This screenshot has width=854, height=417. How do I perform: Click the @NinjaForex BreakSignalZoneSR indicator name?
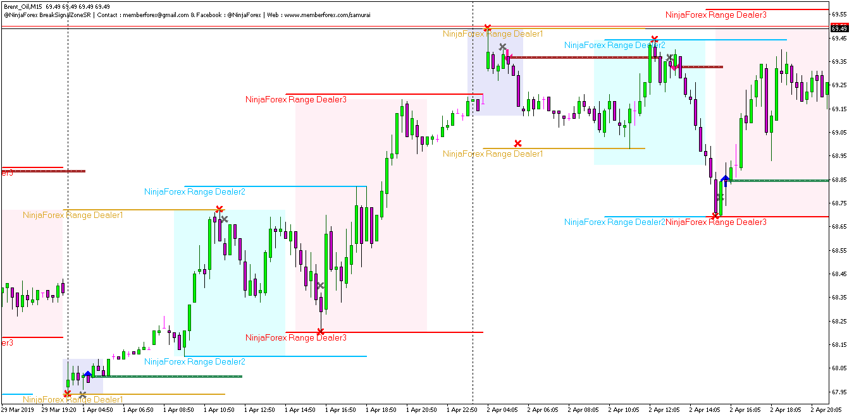coord(47,15)
